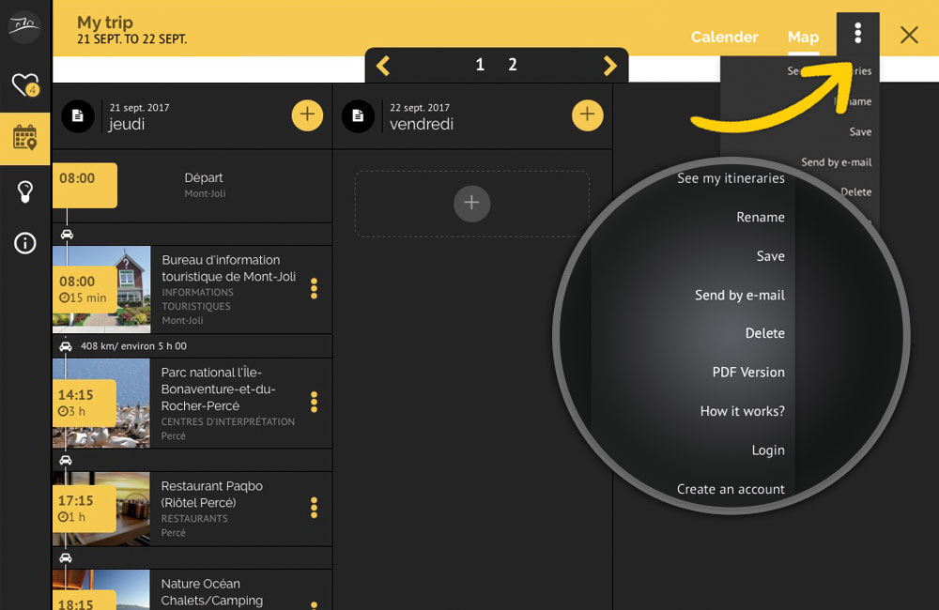Open Bureau d'information touristique de Mont-Joli title
This screenshot has width=939, height=610.
(x=229, y=268)
